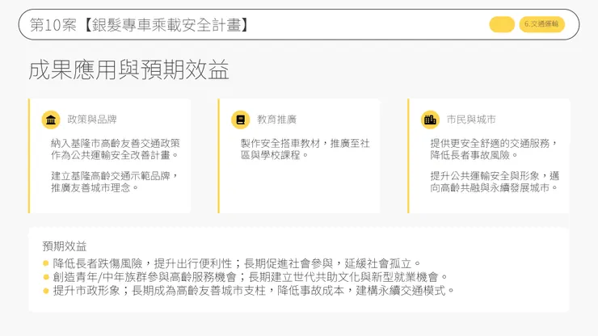The height and width of the screenshot is (336, 598).
Task: Click the 政策與品牌 card title
Action: (92, 120)
